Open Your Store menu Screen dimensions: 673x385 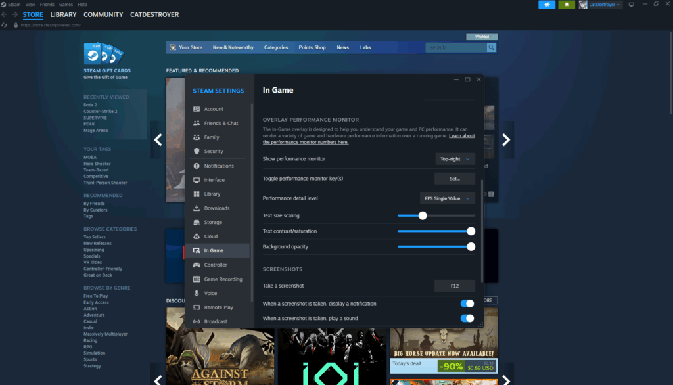pos(190,48)
